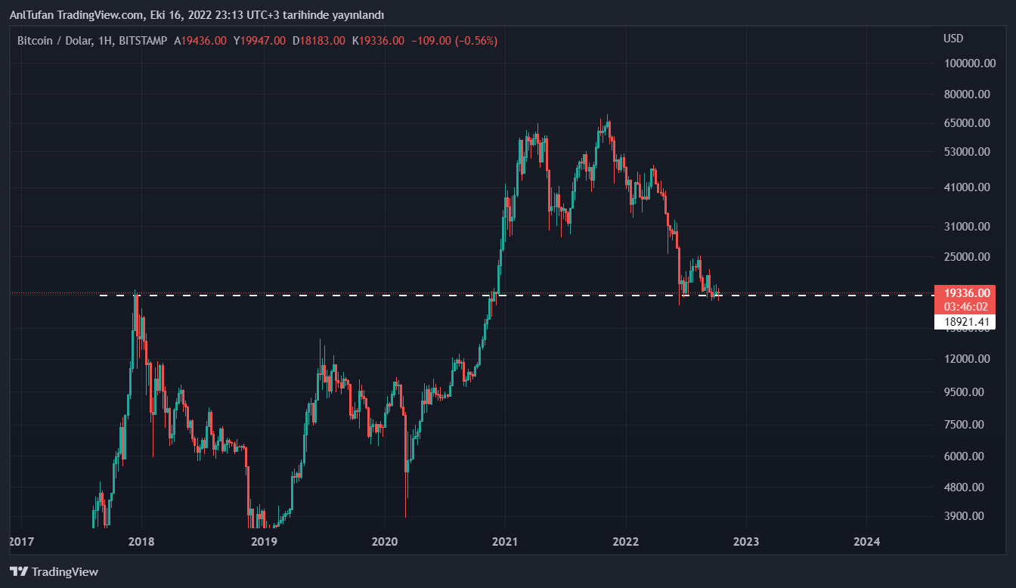1016x588 pixels.
Task: Click the high value Y19947.00
Action: [x=259, y=41]
